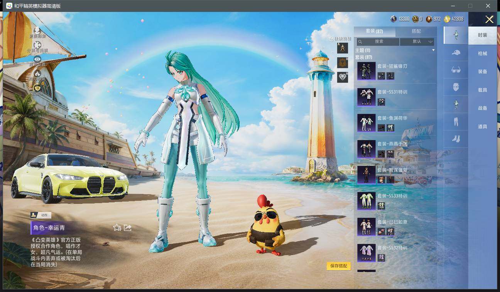The width and height of the screenshot is (500, 292).
Task: Select the shoes category icon
Action: pos(456,139)
